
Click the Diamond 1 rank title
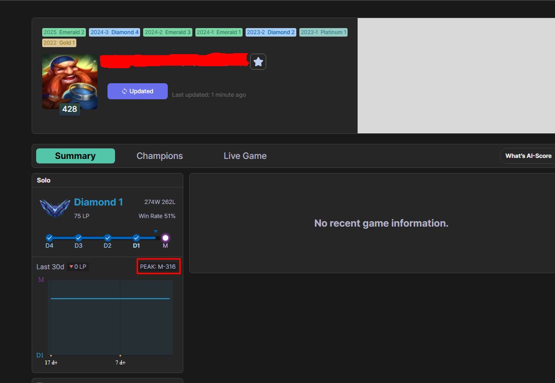[x=98, y=202]
